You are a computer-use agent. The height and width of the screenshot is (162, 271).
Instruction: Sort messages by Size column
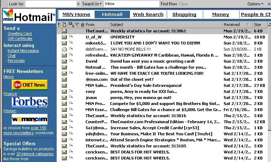click(260, 25)
